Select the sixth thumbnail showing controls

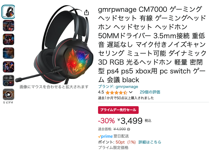(9, 81)
